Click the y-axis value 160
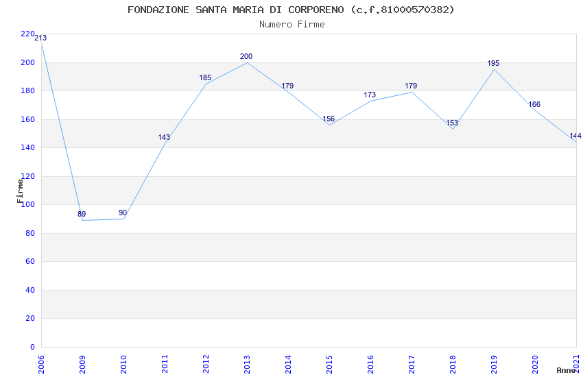Screen dimensions: 583x377 coord(27,119)
